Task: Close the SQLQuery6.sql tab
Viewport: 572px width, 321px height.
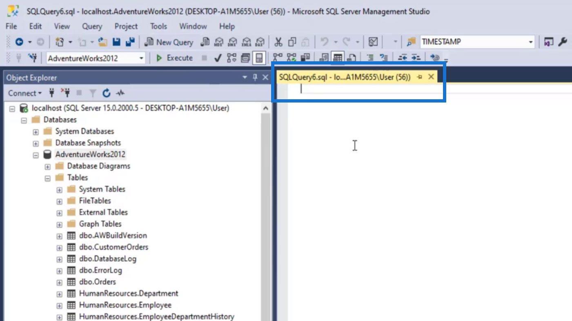Action: pyautogui.click(x=431, y=77)
